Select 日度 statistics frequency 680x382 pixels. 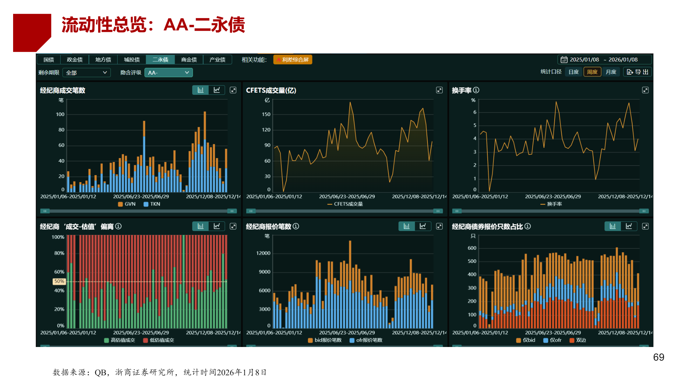[573, 71]
